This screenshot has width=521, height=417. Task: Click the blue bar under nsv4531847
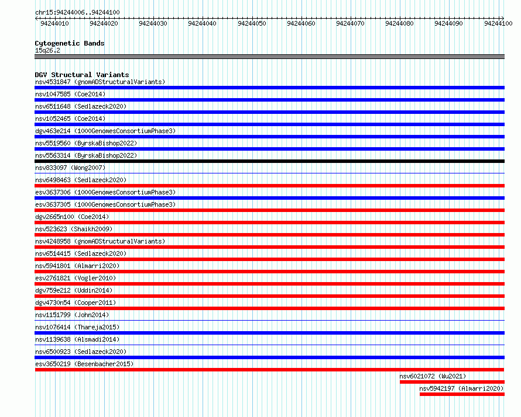269,88
